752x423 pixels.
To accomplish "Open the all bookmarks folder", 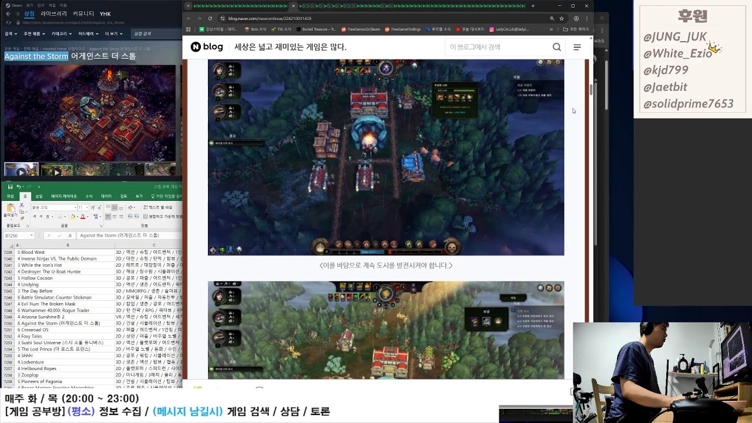I will pos(576,29).
